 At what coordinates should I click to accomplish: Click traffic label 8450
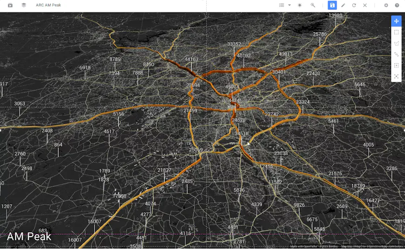pos(148,65)
